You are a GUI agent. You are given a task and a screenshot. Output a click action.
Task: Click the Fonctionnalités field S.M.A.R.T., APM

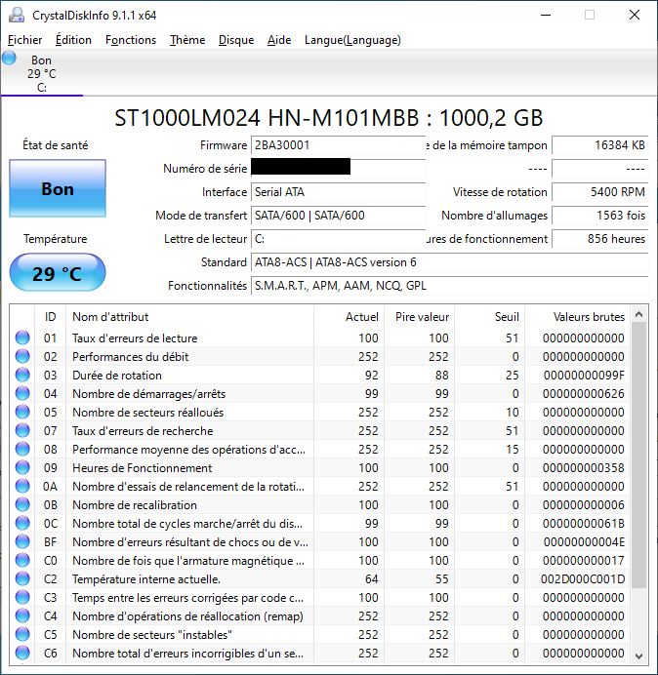click(449, 286)
